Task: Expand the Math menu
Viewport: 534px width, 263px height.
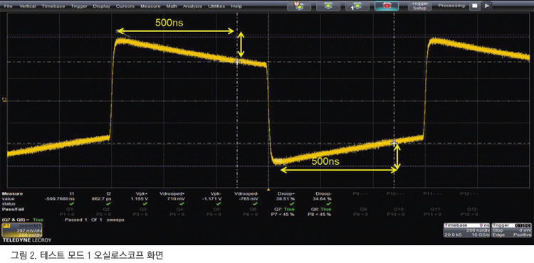Action: (x=172, y=6)
